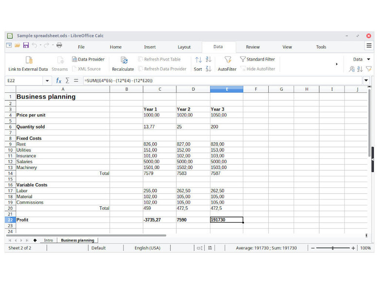Screen dimensions: 379x284
Task: Open the Undo history dropdown arrow
Action: (x=40, y=45)
